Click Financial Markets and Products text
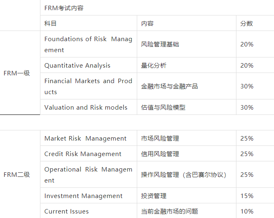274x218 pixels. tap(88, 86)
